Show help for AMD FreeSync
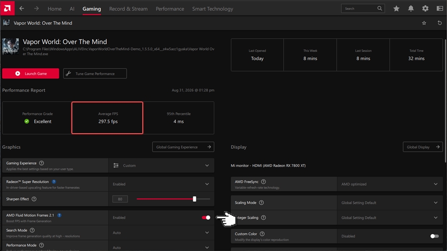Image resolution: width=447 pixels, height=251 pixels. tap(263, 182)
